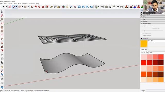Open the Extensions menu
This screenshot has height=92, width=165.
coord(32,4)
